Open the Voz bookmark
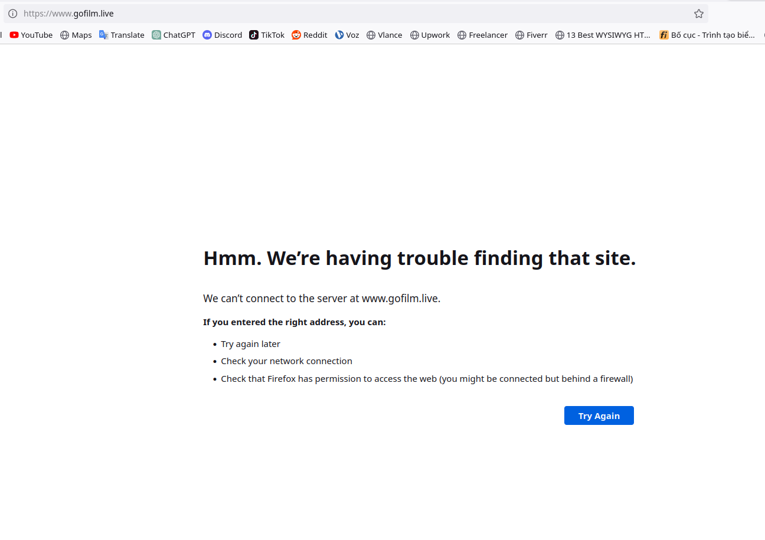The height and width of the screenshot is (540, 765). 347,35
